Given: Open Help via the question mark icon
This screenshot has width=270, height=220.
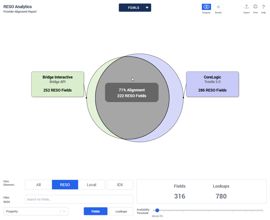Looking at the screenshot, I should point(263,7).
